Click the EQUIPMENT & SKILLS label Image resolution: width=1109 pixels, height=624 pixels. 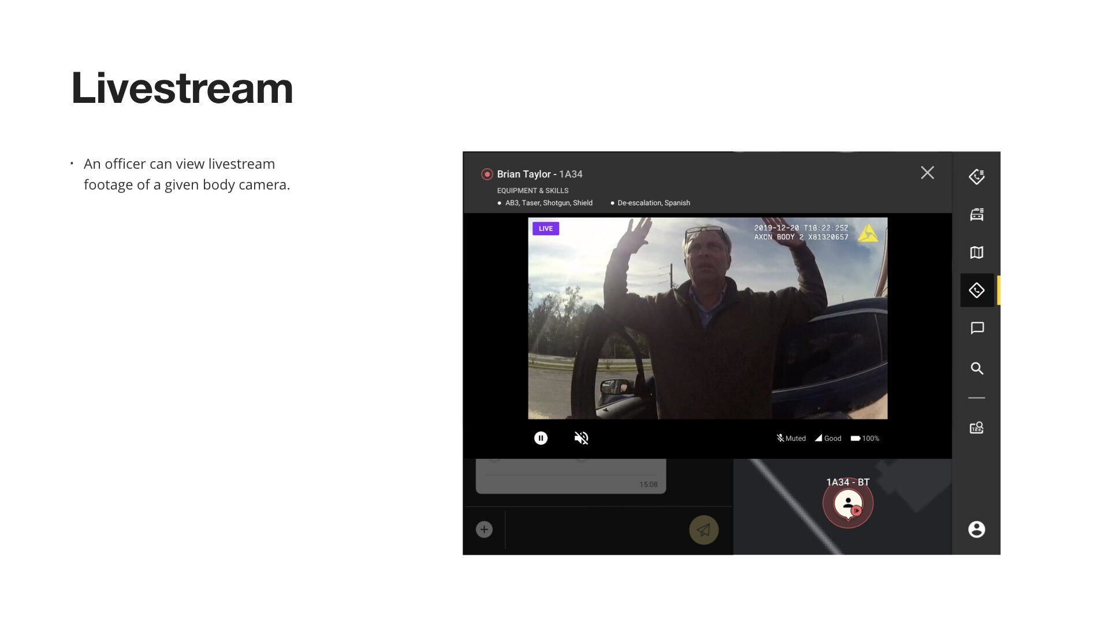(533, 191)
